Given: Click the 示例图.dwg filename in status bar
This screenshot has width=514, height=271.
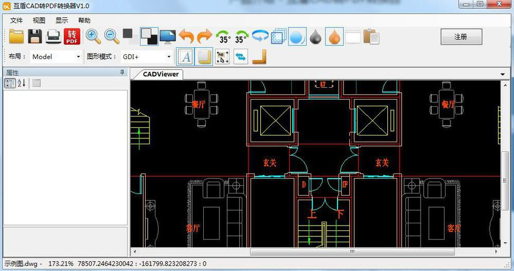Looking at the screenshot, I should pyautogui.click(x=20, y=263).
